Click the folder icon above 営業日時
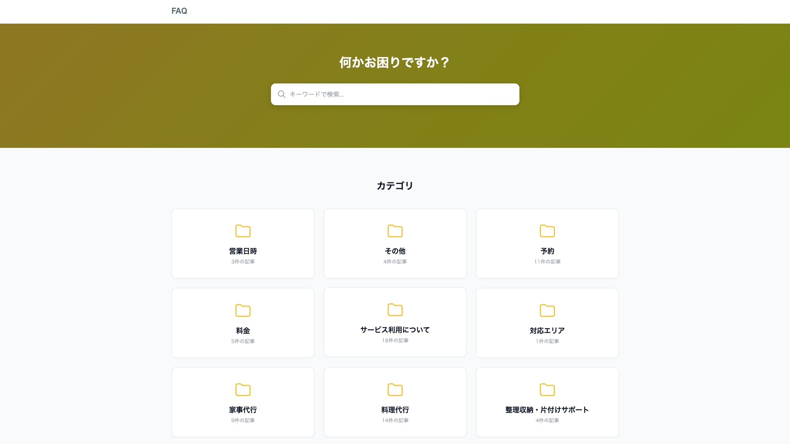Screen dimensions: 790x444 coord(243,231)
